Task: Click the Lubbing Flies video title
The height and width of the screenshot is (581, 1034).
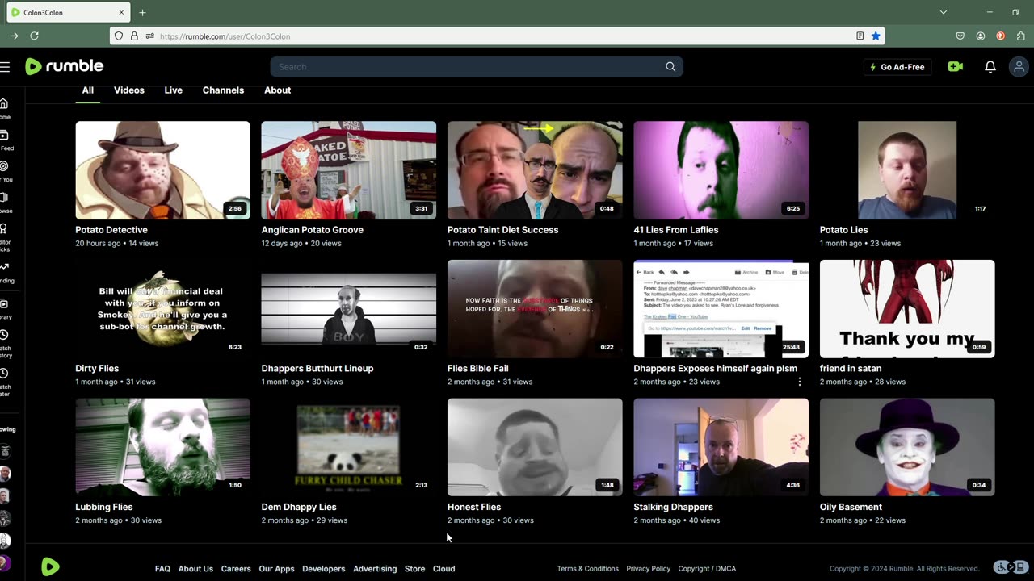Action: click(x=103, y=507)
